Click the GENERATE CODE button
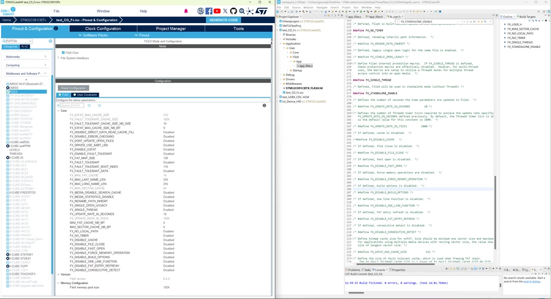The height and width of the screenshot is (299, 551). point(223,20)
